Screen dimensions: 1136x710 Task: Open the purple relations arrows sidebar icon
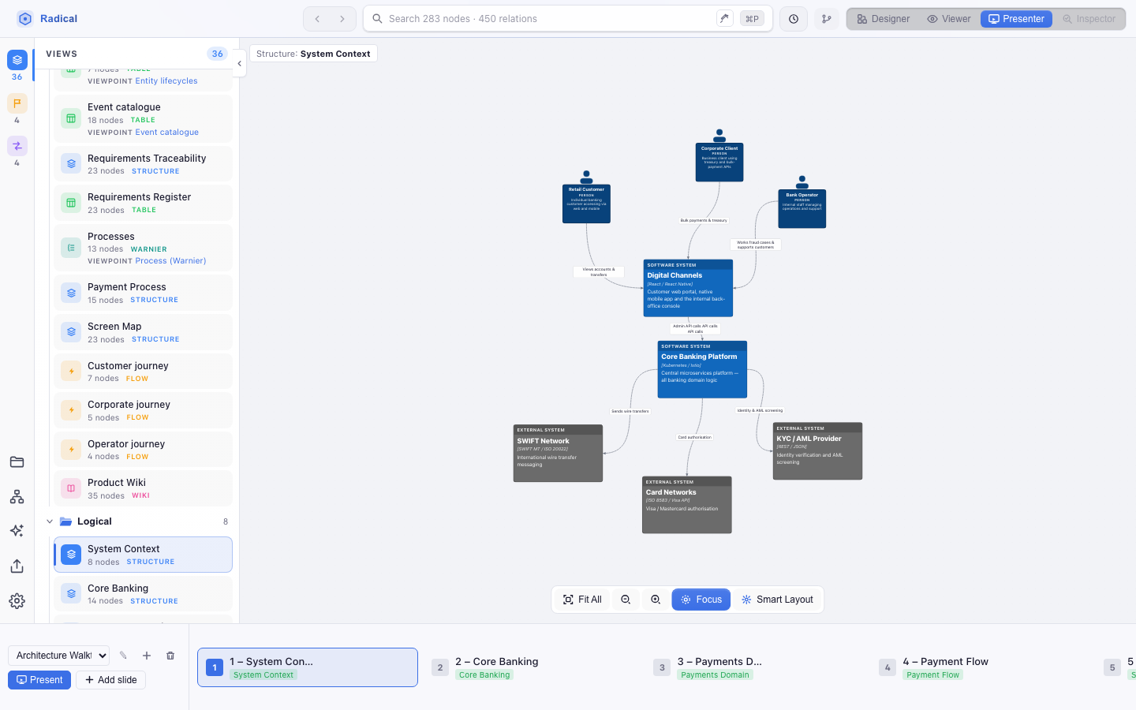pyautogui.click(x=17, y=146)
